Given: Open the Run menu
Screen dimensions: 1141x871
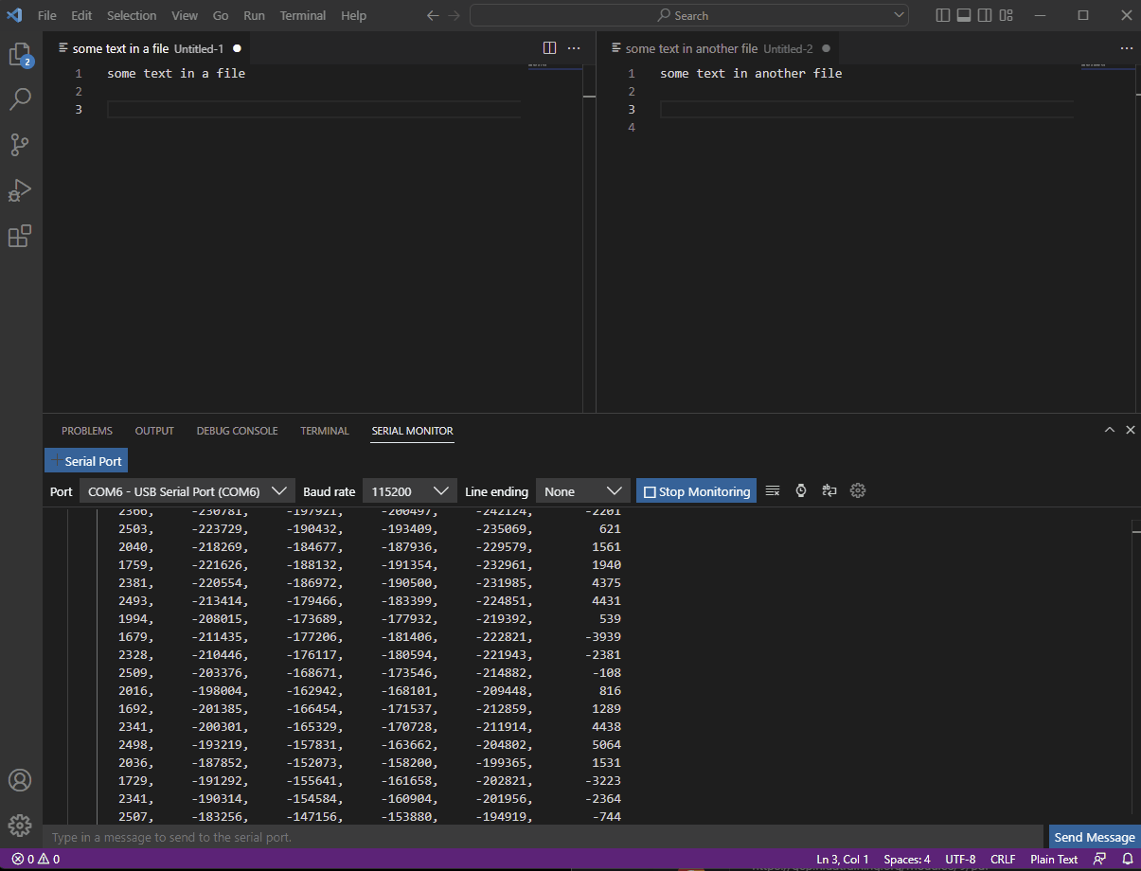Looking at the screenshot, I should pos(254,15).
